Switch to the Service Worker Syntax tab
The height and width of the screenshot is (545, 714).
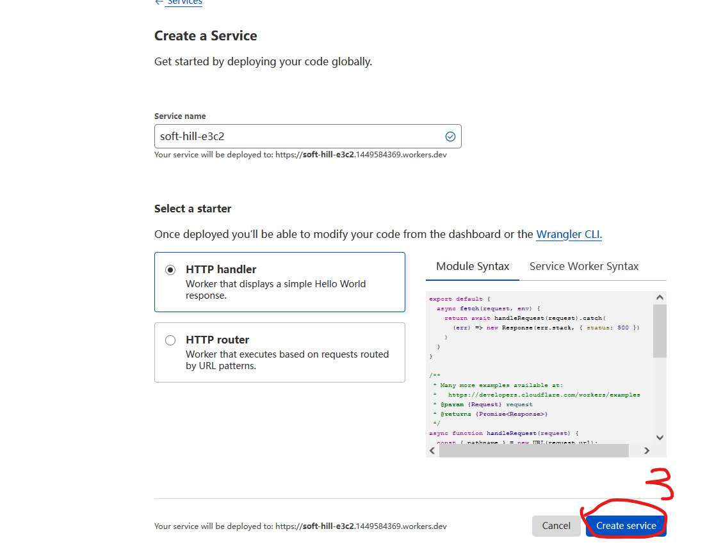pyautogui.click(x=584, y=266)
